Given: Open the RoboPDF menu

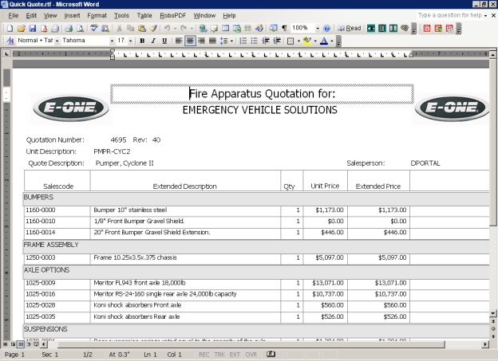Looking at the screenshot, I should [172, 16].
